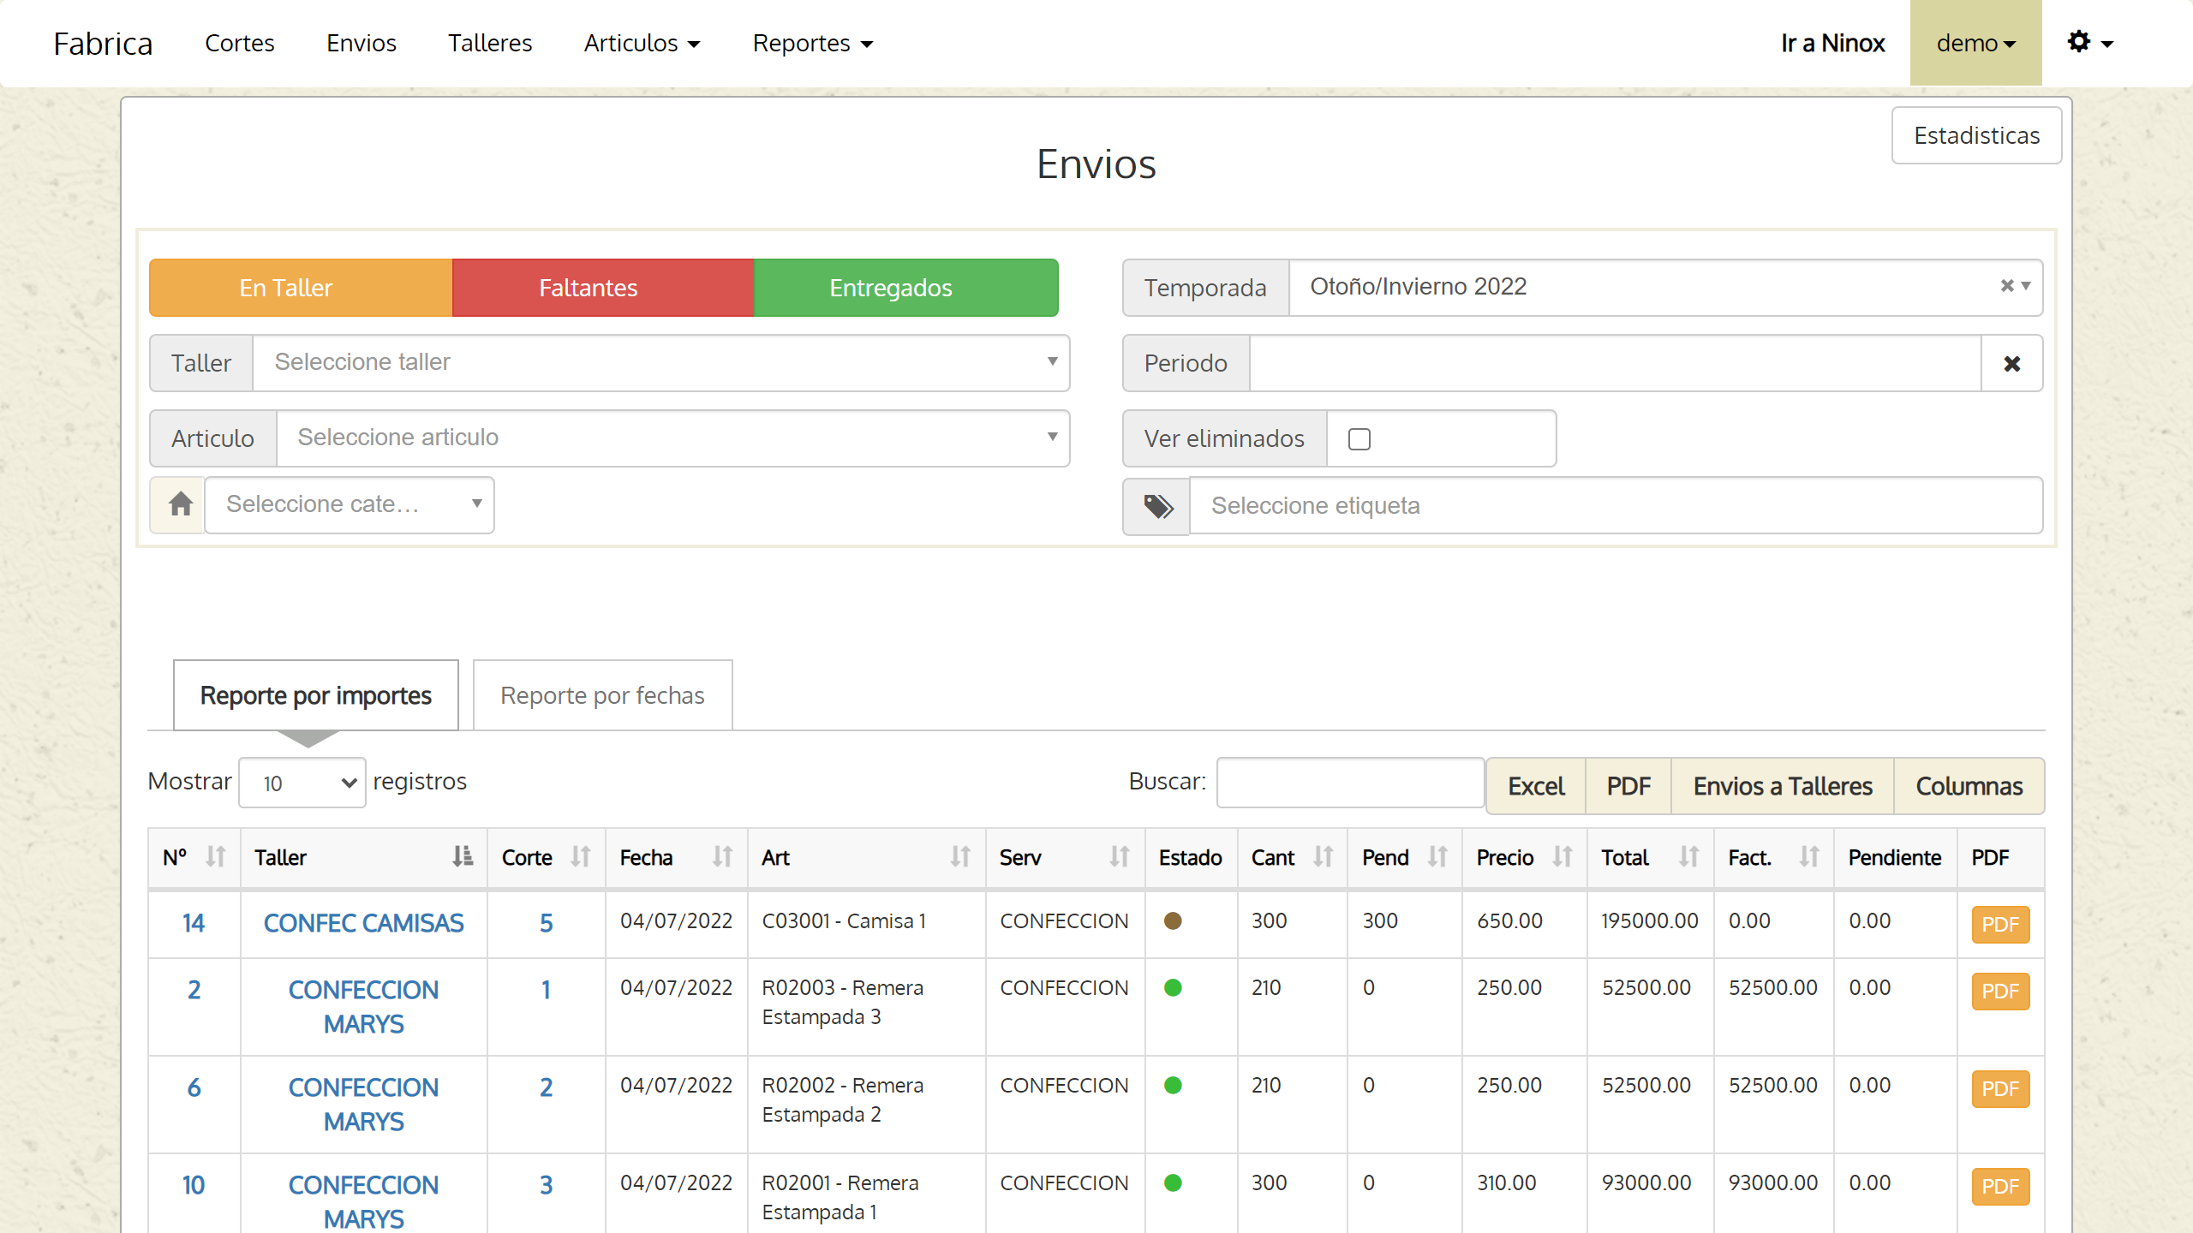
Task: Sort table by Serv column
Action: click(1065, 858)
